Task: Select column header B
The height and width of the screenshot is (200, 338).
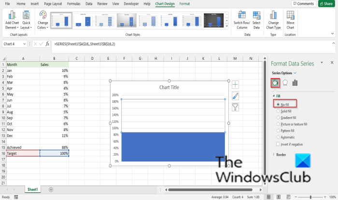Action: [x=54, y=58]
